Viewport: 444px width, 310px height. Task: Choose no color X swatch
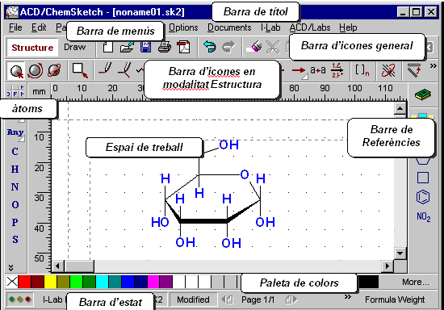(12, 282)
